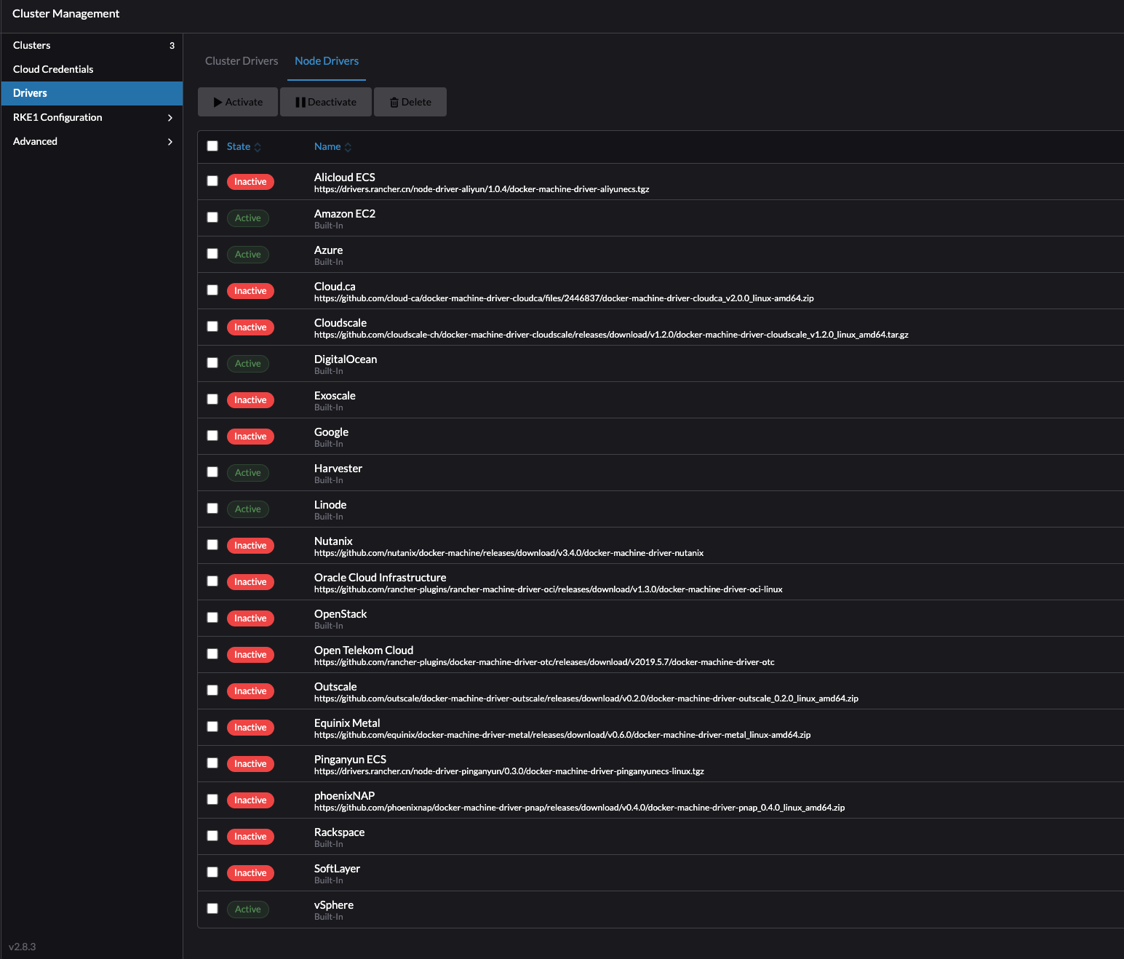Check the Google row checkbox

click(212, 435)
